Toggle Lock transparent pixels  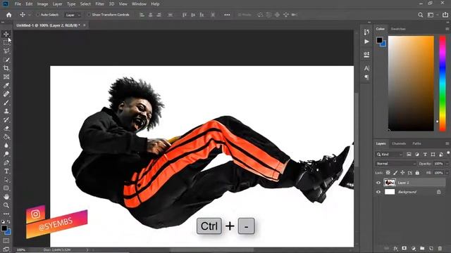[388, 173]
